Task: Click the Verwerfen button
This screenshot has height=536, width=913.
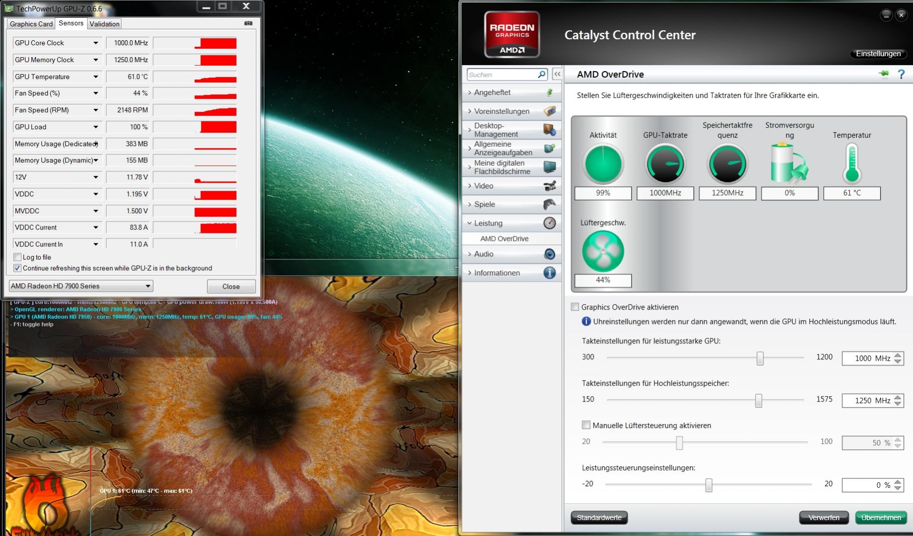Action: 824,518
